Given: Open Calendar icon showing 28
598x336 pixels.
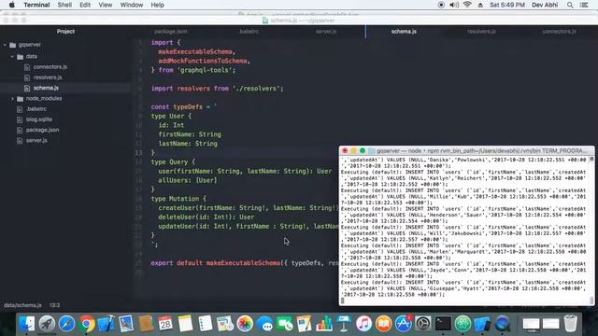Looking at the screenshot, I should click(x=165, y=324).
